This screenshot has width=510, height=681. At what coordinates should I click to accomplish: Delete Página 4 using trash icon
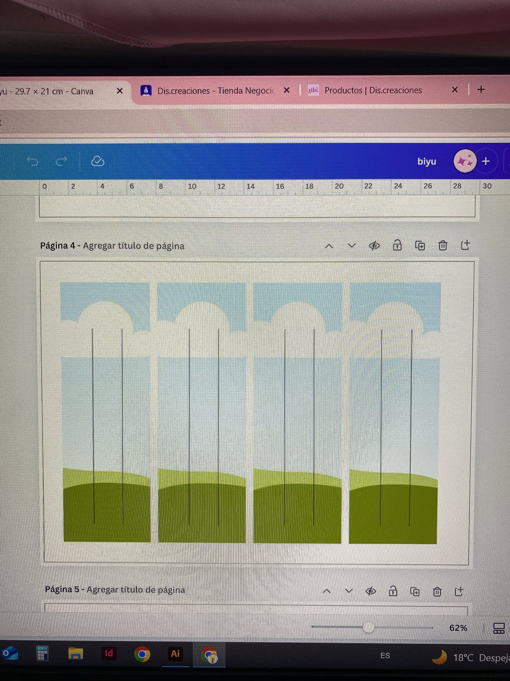click(x=443, y=246)
